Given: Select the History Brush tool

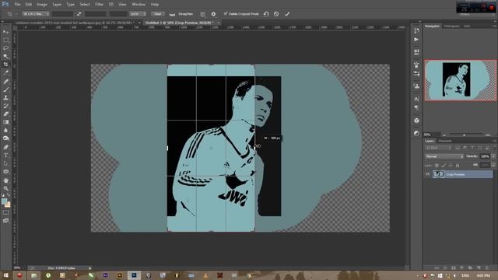Looking at the screenshot, I should pyautogui.click(x=5, y=106).
